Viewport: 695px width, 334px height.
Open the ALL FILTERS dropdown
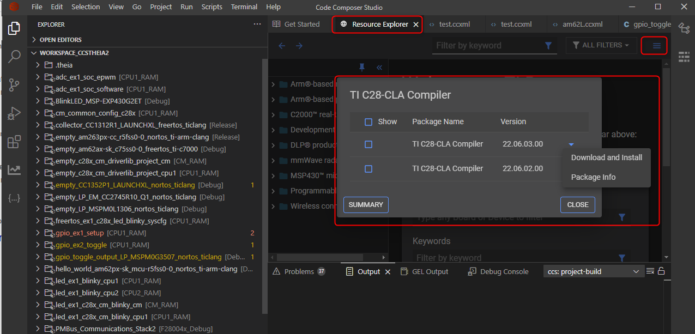coord(601,45)
